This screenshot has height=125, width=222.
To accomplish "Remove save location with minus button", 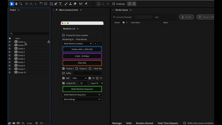I will (100, 44).
